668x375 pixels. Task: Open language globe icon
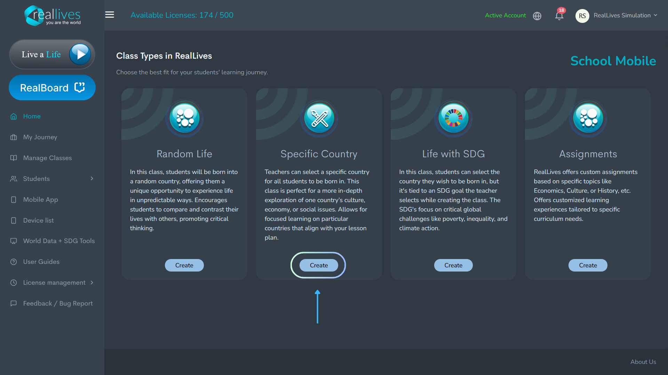point(537,16)
